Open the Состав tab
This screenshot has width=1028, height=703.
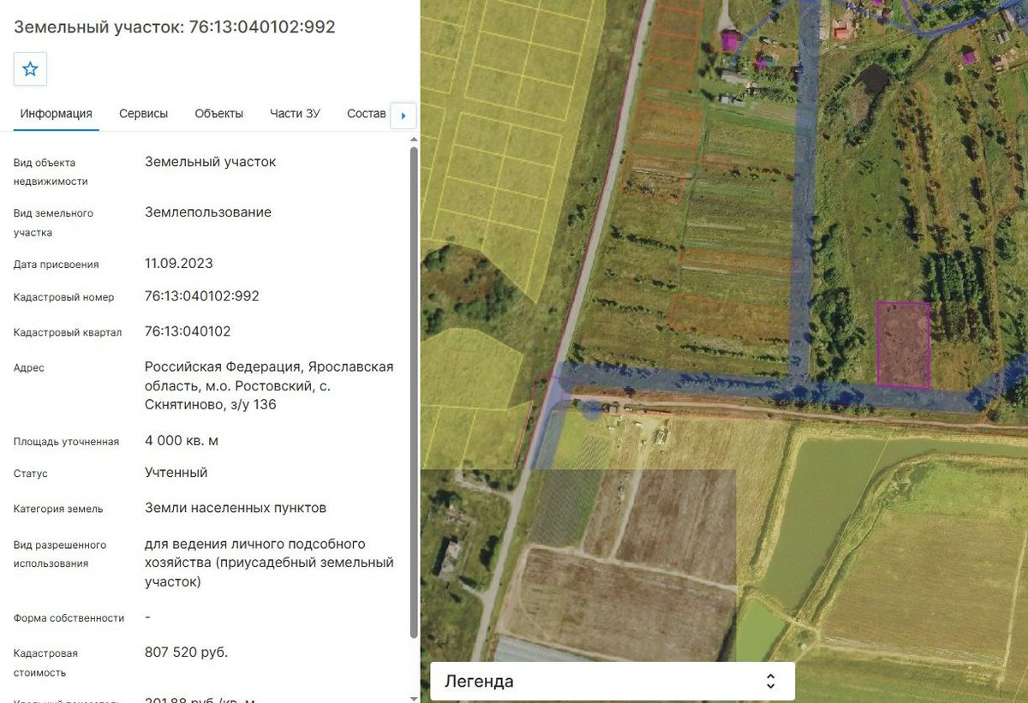367,114
